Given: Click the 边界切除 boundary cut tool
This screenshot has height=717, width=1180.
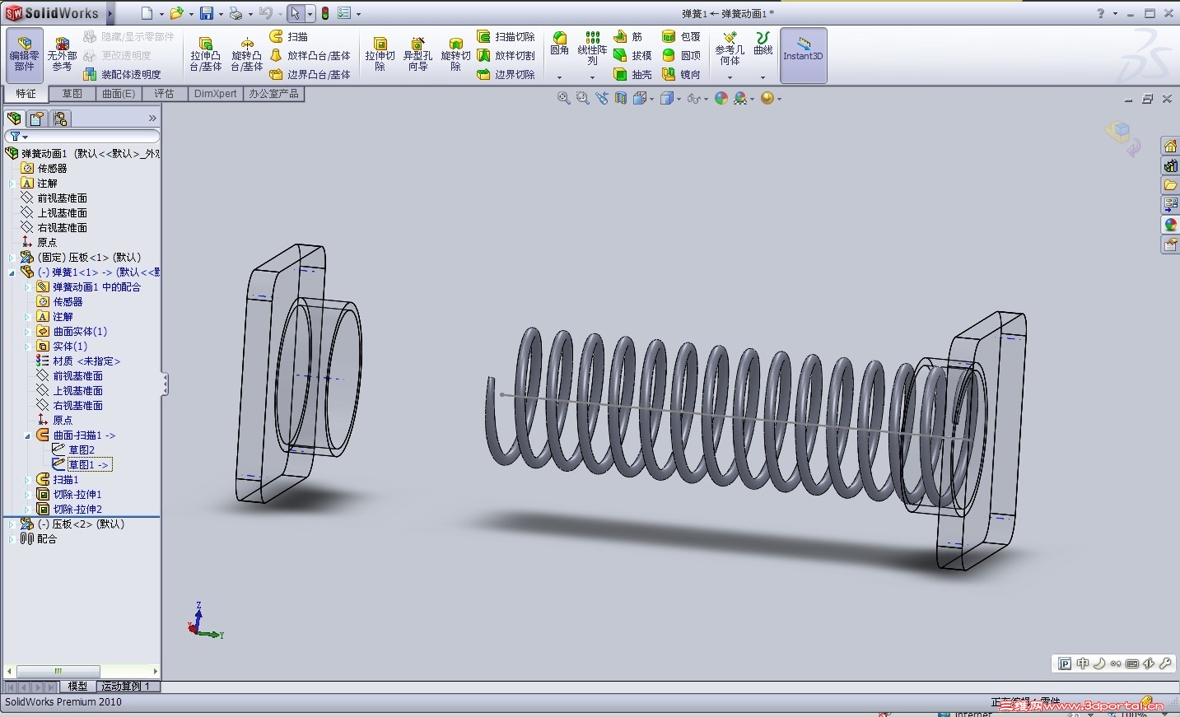Looking at the screenshot, I should [x=506, y=74].
